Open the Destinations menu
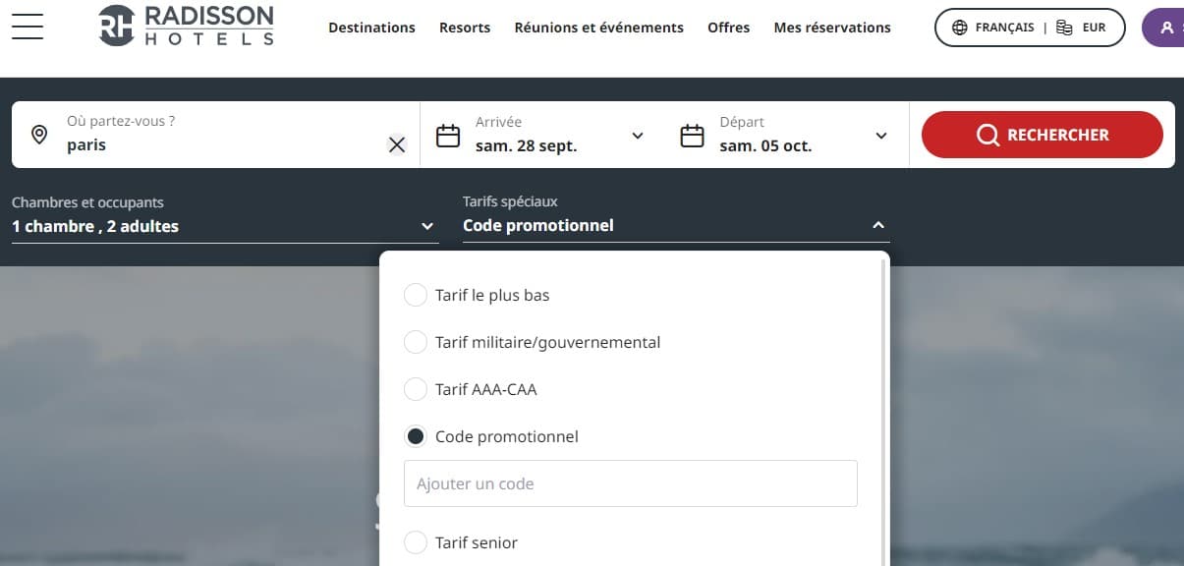 pos(371,28)
